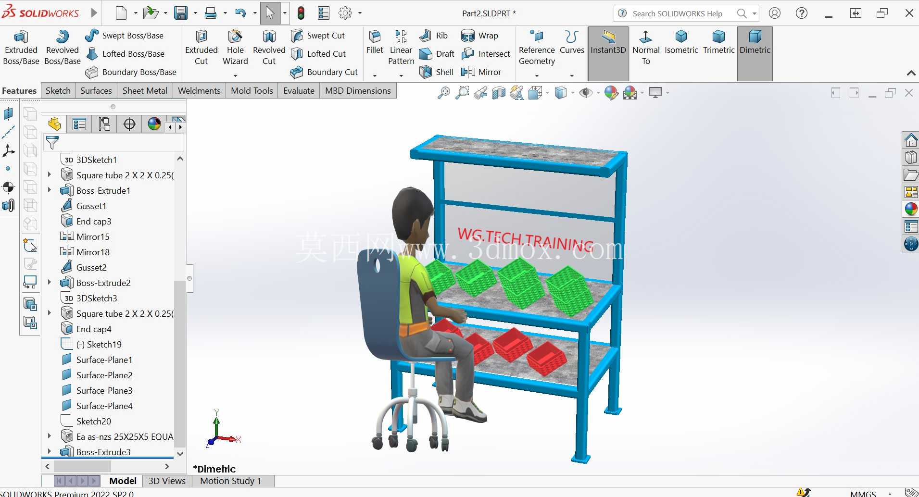Open the Curves tools
Screen dimensions: 919x497
click(572, 42)
